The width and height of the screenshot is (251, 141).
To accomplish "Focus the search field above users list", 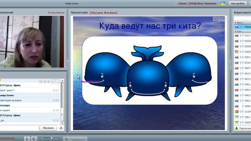I will coord(242,18).
